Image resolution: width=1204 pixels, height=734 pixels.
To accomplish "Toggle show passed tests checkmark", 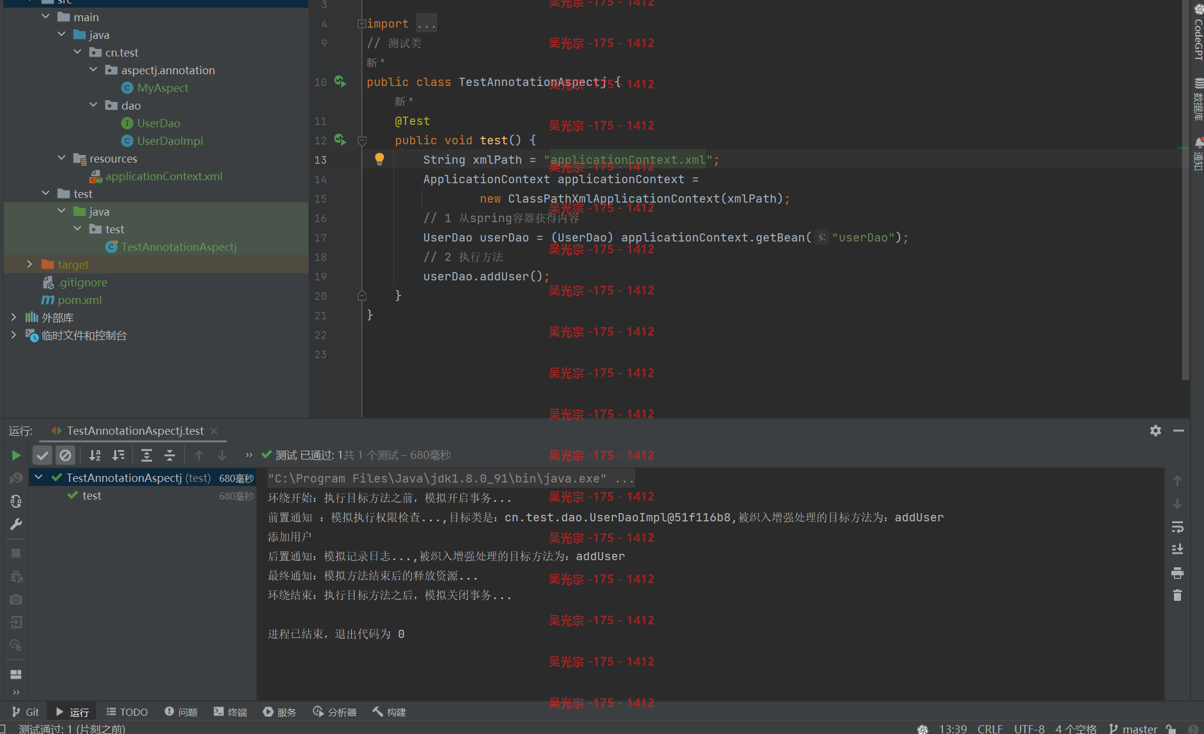I will tap(42, 455).
